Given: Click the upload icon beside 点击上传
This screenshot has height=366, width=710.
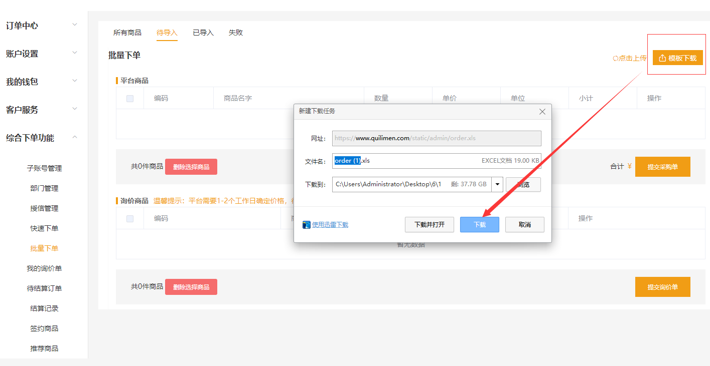Looking at the screenshot, I should (x=616, y=58).
